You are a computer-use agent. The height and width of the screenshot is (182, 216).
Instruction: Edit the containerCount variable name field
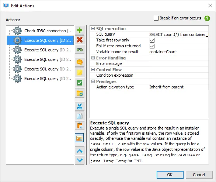click(x=179, y=52)
